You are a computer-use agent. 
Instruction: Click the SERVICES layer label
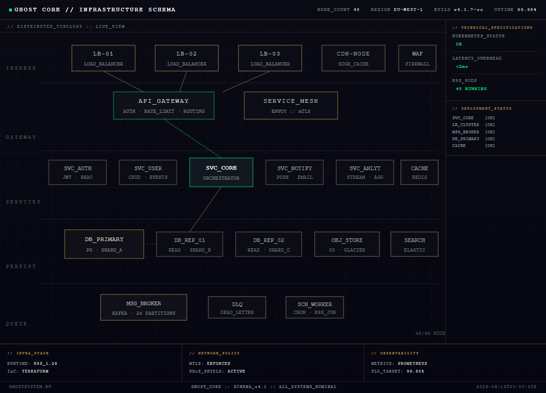(23, 202)
